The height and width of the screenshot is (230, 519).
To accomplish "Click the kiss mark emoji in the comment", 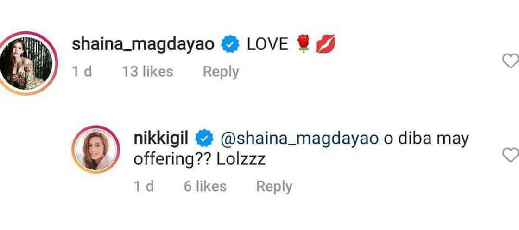I will tap(325, 45).
